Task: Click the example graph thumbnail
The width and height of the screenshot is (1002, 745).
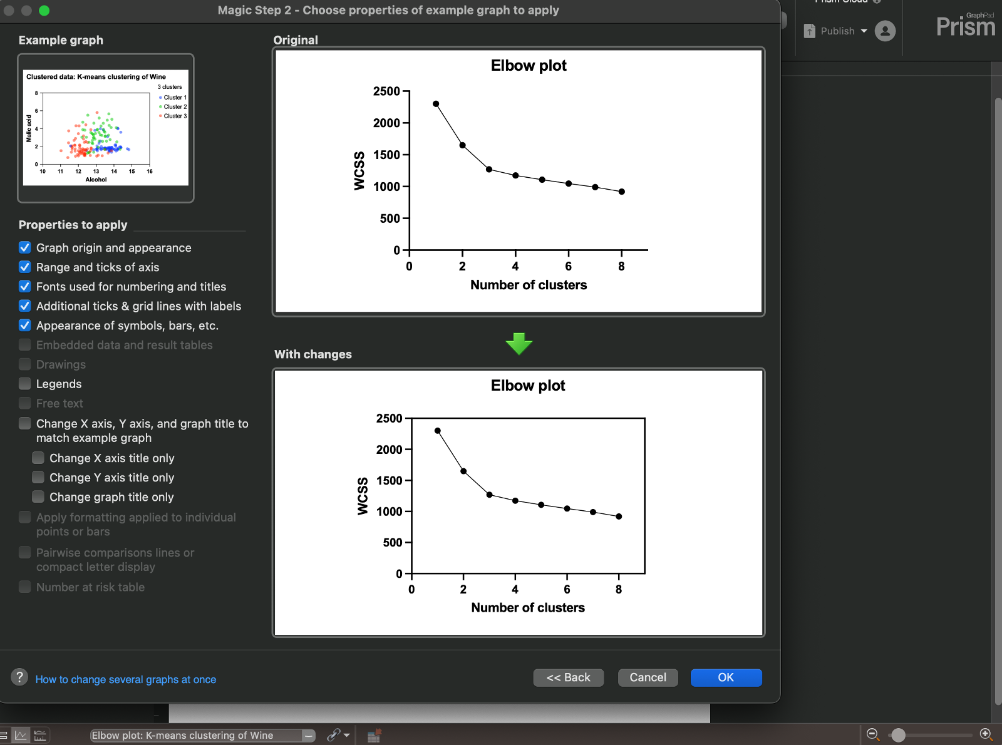Action: (x=106, y=128)
